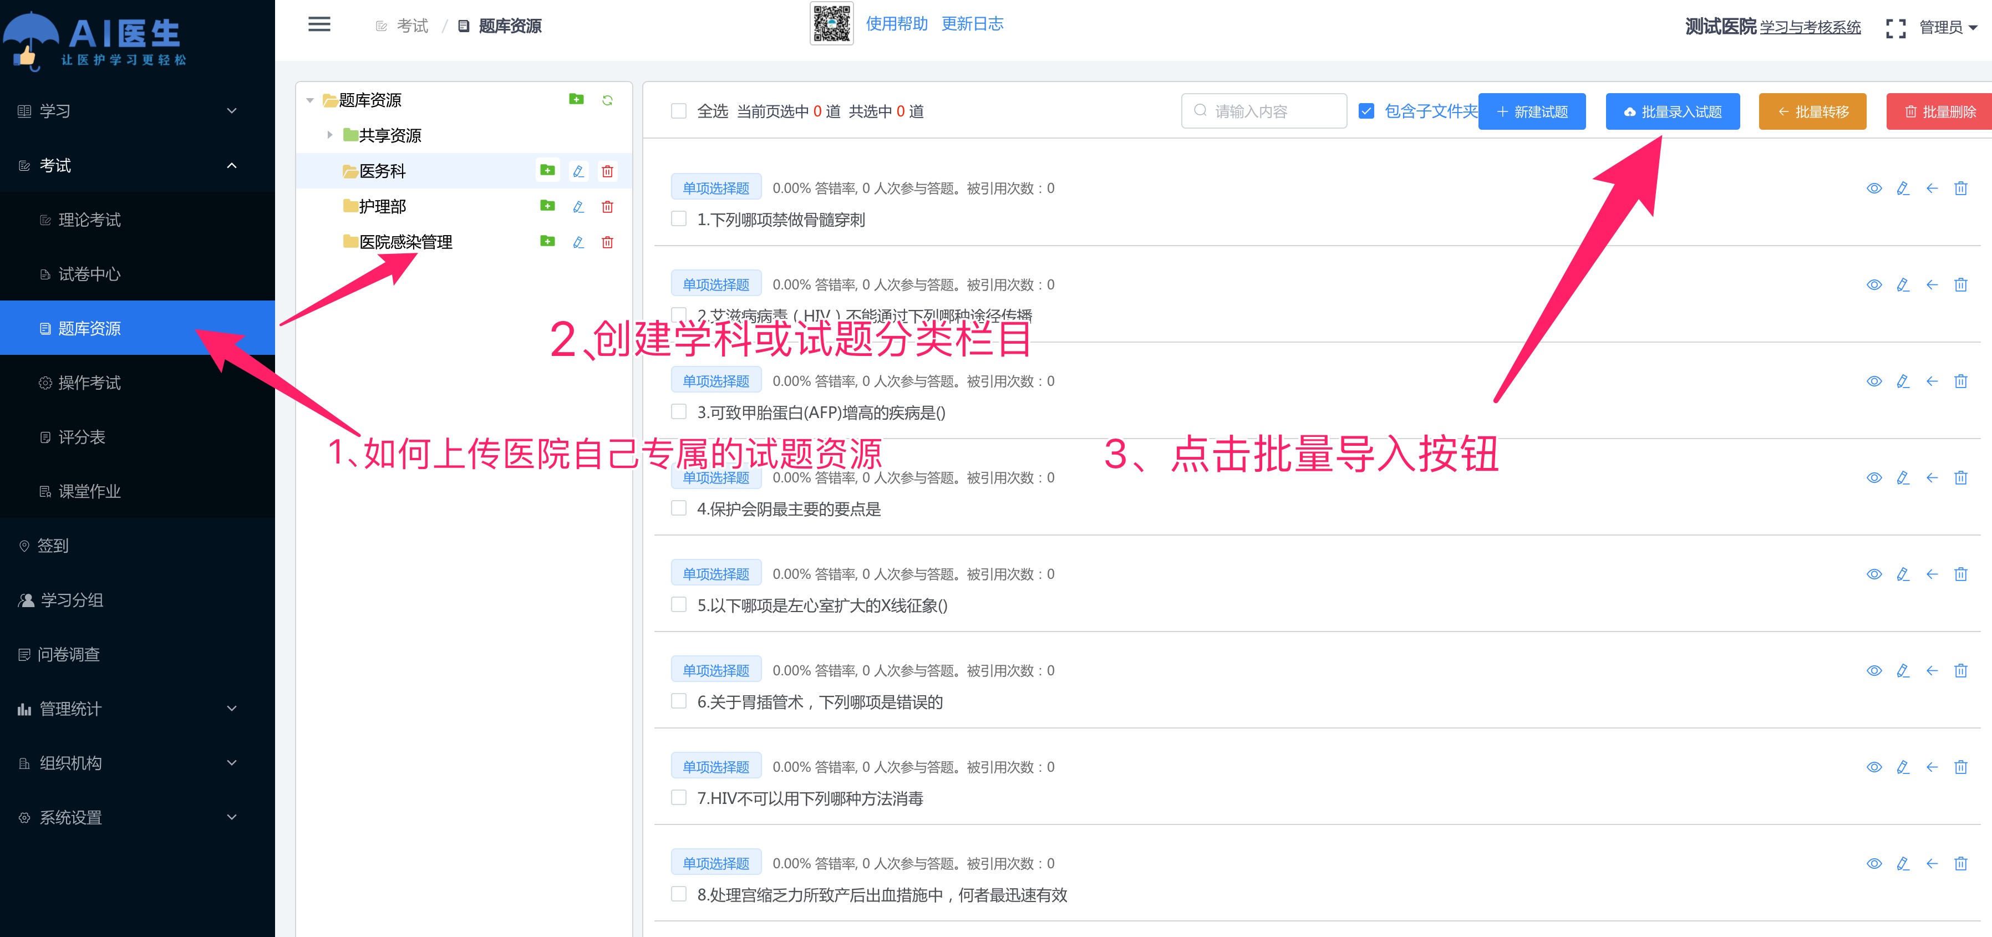
Task: Edit question 4 保护会阴 pencil icon
Action: tap(1903, 478)
